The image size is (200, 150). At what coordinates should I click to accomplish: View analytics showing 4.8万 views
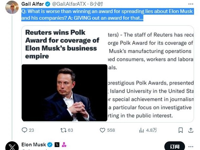point(141,130)
